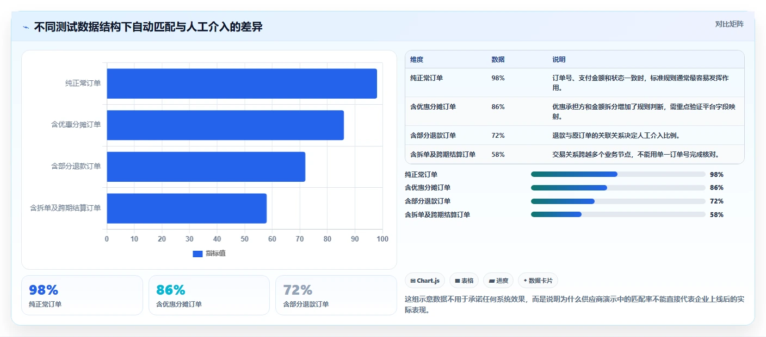Click the 86% cell in the table

[498, 107]
